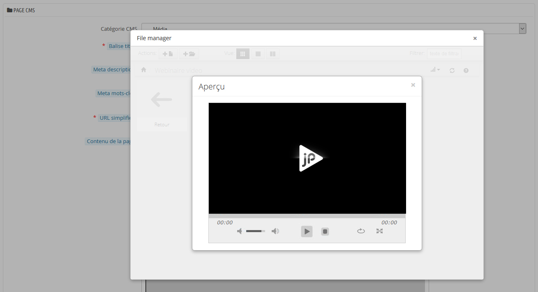Screen dimensions: 538x292
Task: Click the upload file icon in Actions
Action: 168,54
